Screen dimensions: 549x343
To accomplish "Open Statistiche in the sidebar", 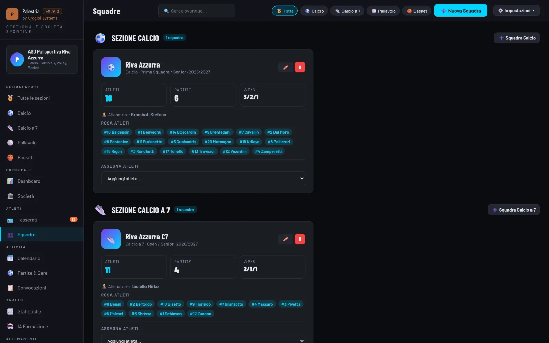I will pyautogui.click(x=42, y=312).
